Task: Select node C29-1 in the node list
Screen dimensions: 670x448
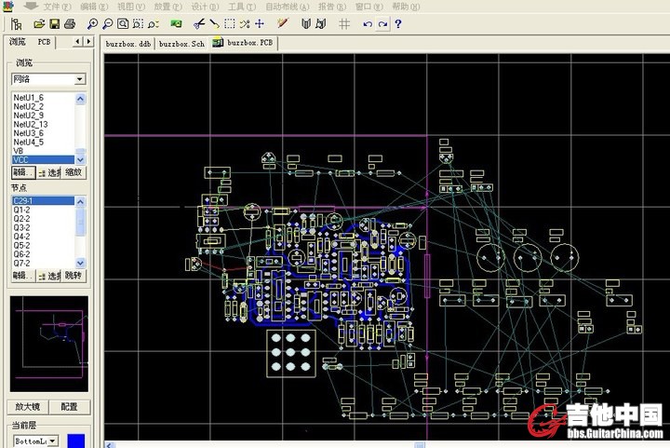Action: (x=43, y=200)
